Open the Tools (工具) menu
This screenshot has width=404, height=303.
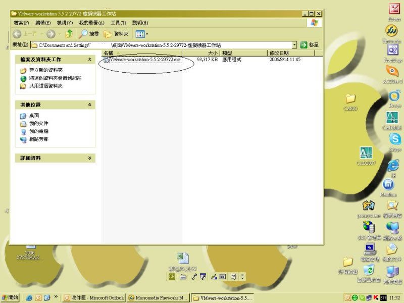click(118, 23)
